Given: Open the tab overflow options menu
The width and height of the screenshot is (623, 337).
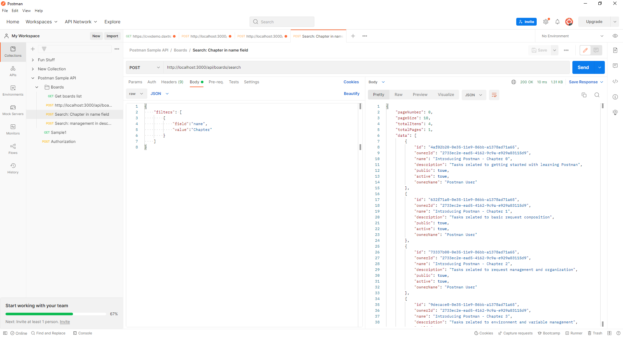Looking at the screenshot, I should coord(365,36).
